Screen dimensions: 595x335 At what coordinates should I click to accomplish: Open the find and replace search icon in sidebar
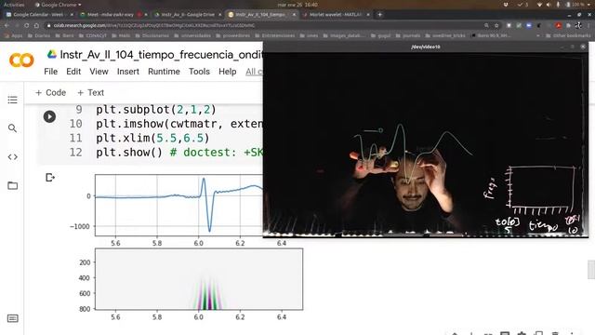[x=12, y=128]
